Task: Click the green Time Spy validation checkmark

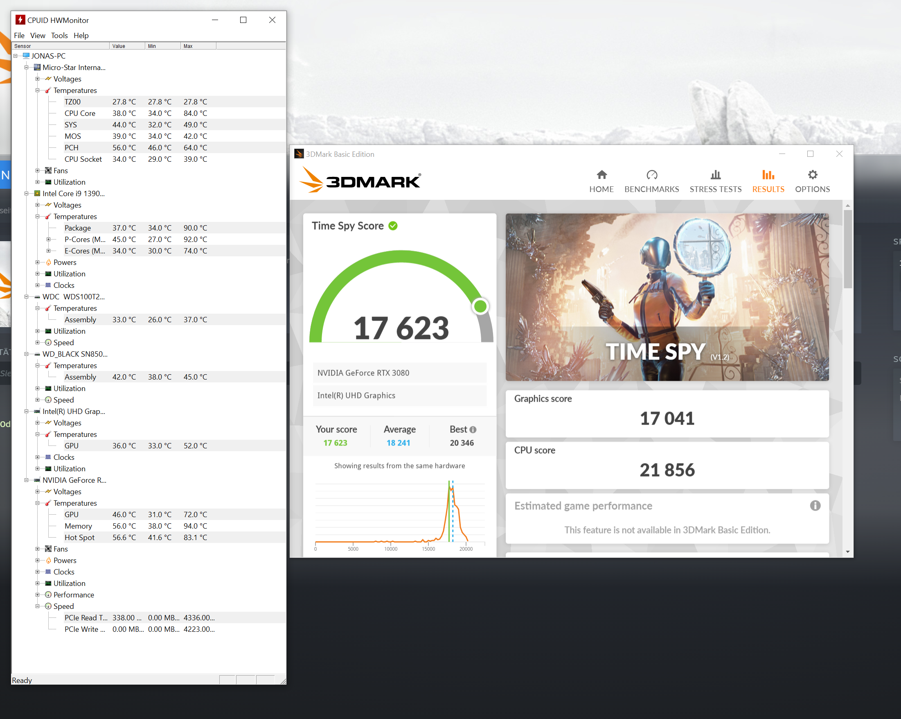Action: (393, 226)
